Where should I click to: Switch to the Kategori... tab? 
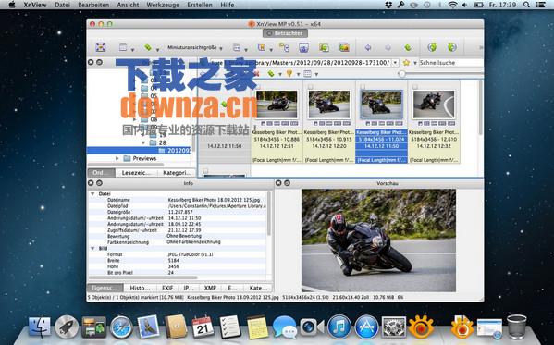tap(177, 172)
